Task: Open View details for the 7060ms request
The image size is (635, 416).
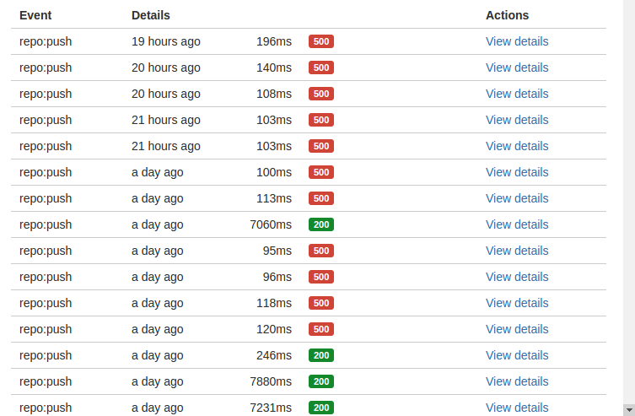Action: (517, 224)
